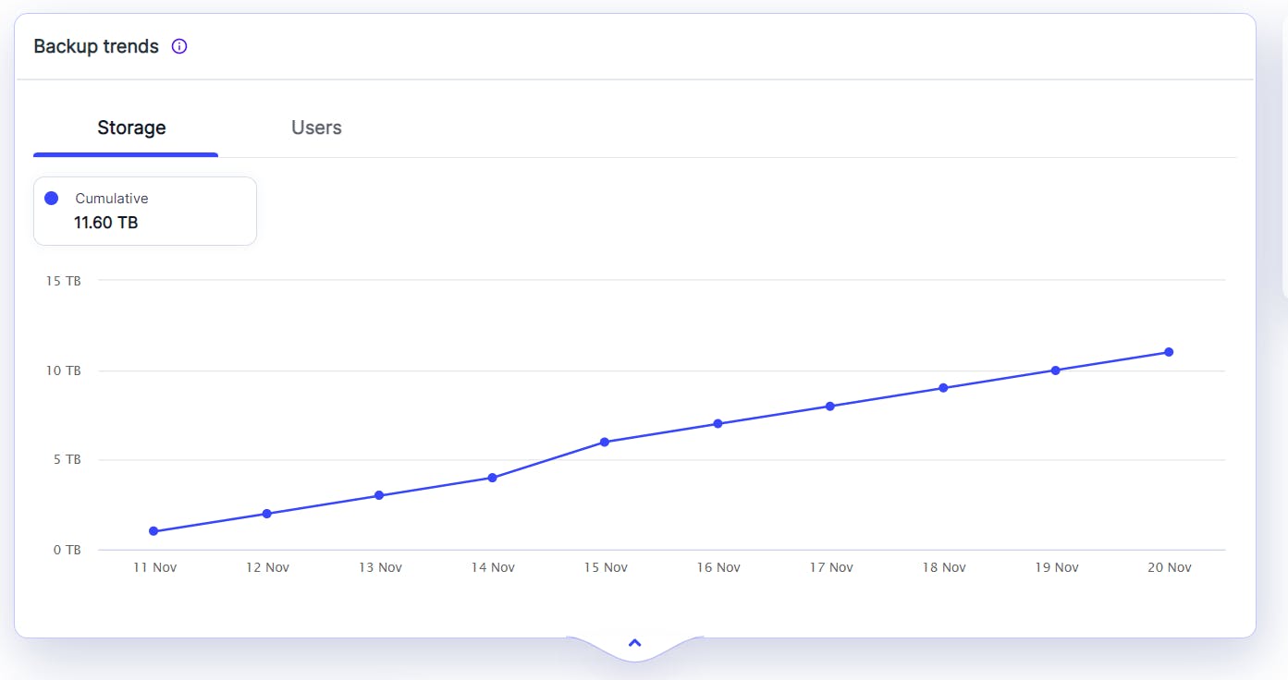Collapse the panel using the bottom chevron
This screenshot has width=1288, height=680.
point(634,643)
